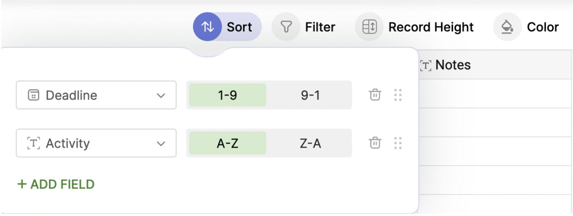Open the Filter menu

[x=320, y=27]
